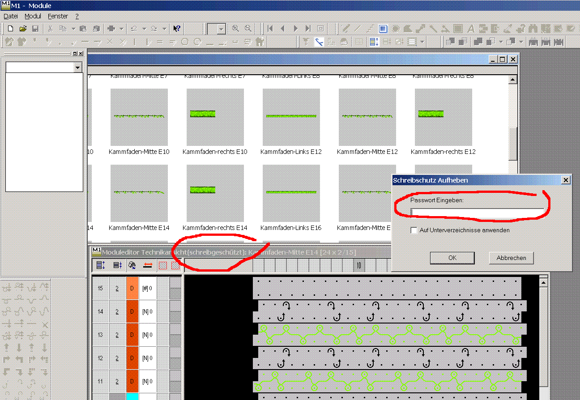Click the blue yarn-path icon in second toolbar

point(319,42)
